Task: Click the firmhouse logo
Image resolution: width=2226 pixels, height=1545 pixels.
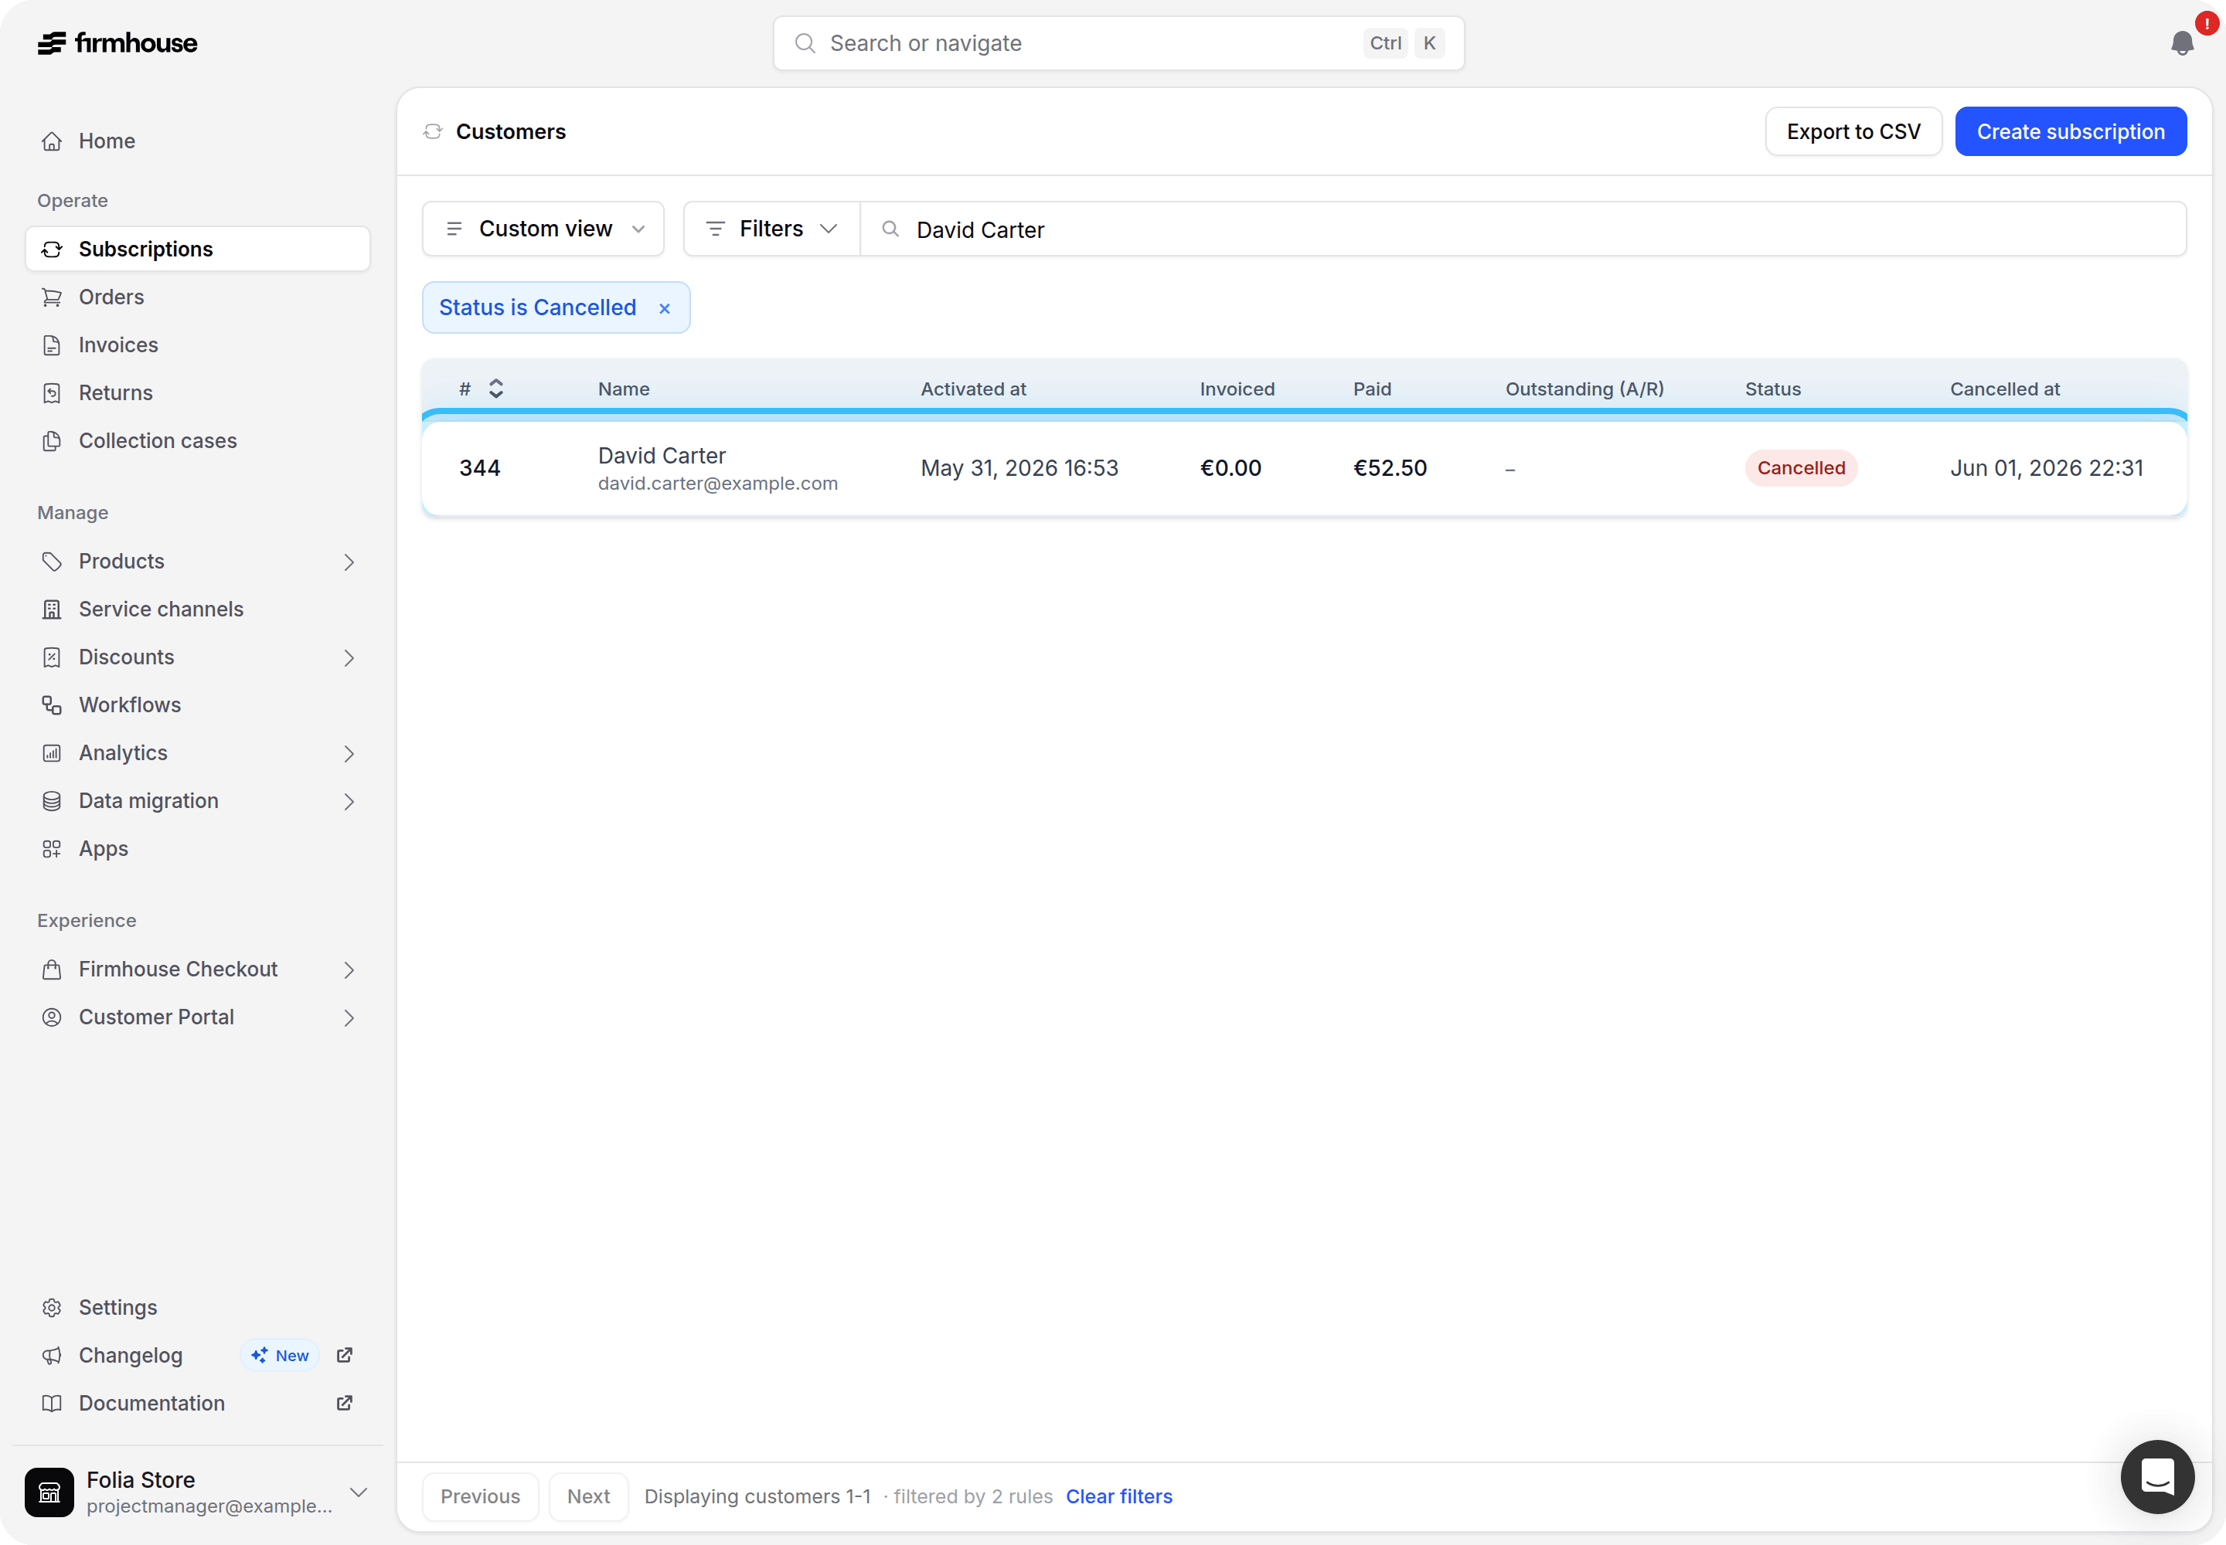Action: point(117,42)
